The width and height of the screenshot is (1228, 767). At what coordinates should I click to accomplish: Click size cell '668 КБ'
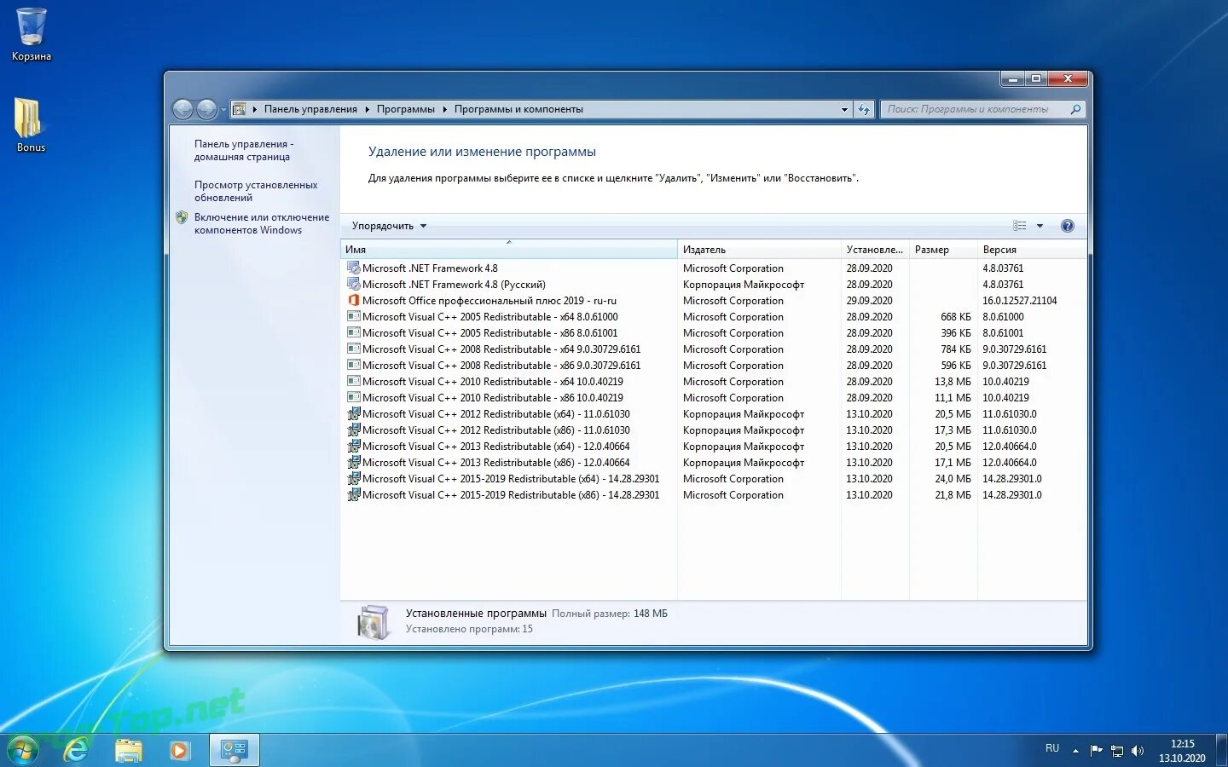click(x=955, y=317)
